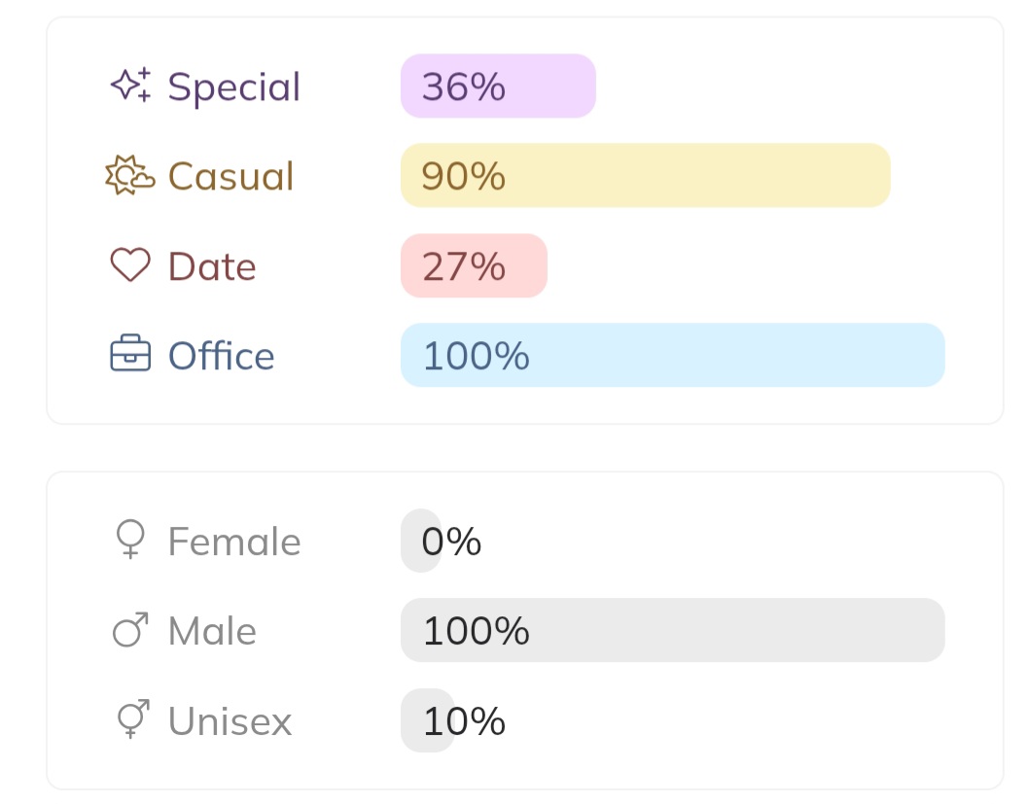Click the blue Office 100% bar
The width and height of the screenshot is (1027, 804).
click(672, 355)
